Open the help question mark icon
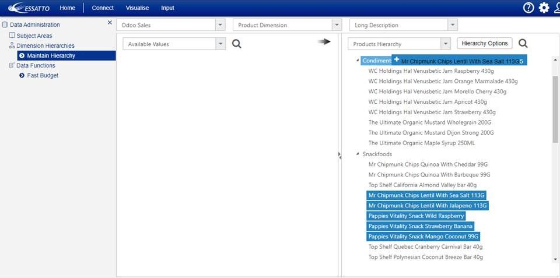The width and height of the screenshot is (560, 278). tap(528, 8)
